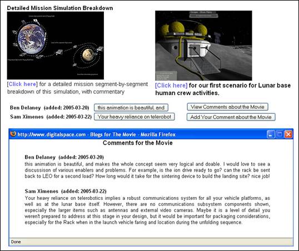Click Ben Delaney's comment text about the animation
This screenshot has width=299, height=251.
[147, 170]
